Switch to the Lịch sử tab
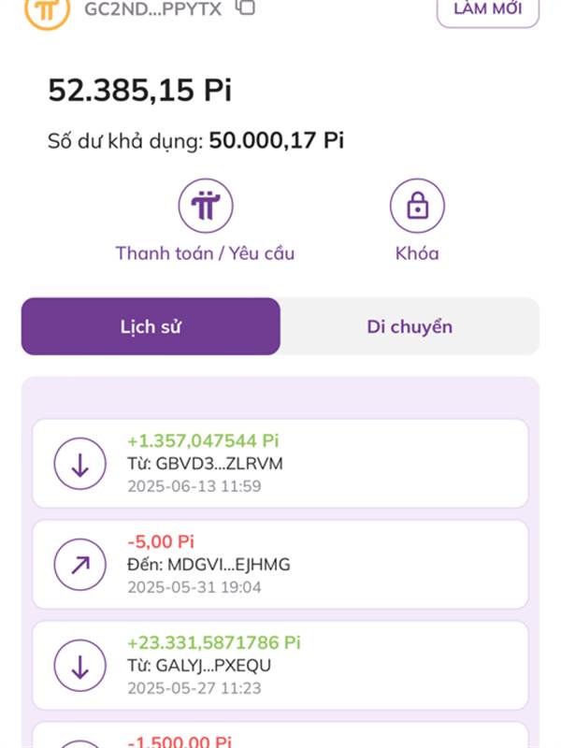Screen dimensions: 561x748 [151, 326]
